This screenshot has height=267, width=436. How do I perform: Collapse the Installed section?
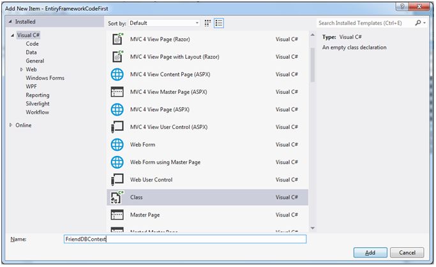pos(10,22)
